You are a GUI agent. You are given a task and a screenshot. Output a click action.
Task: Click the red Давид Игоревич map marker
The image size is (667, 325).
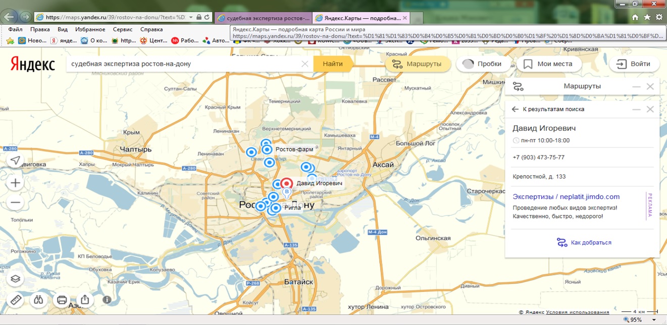(287, 184)
